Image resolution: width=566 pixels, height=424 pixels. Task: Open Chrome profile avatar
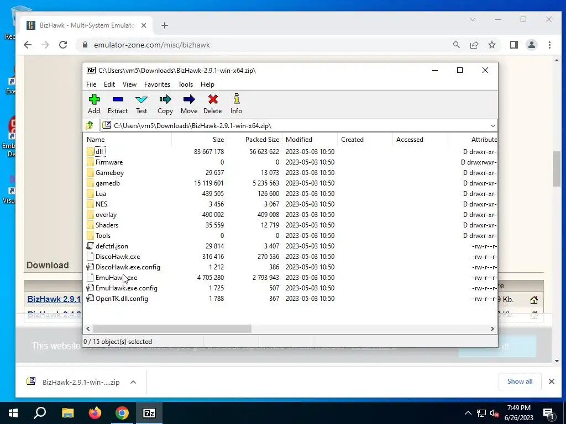click(531, 45)
